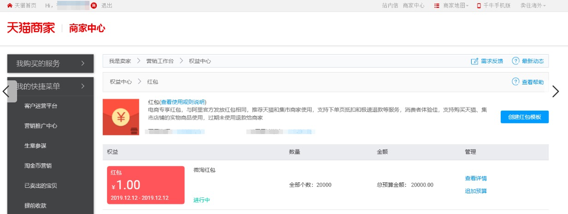568x214 pixels.
Task: Click the red envelope 红包 thumbnail image
Action: point(121,117)
